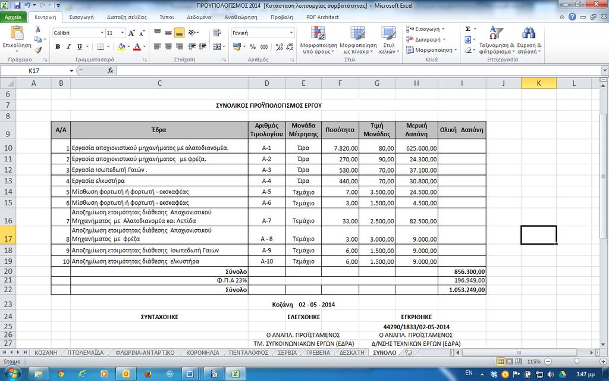The image size is (609, 381).
Task: Switch to the Τύποι ribbon tab
Action: point(167,17)
